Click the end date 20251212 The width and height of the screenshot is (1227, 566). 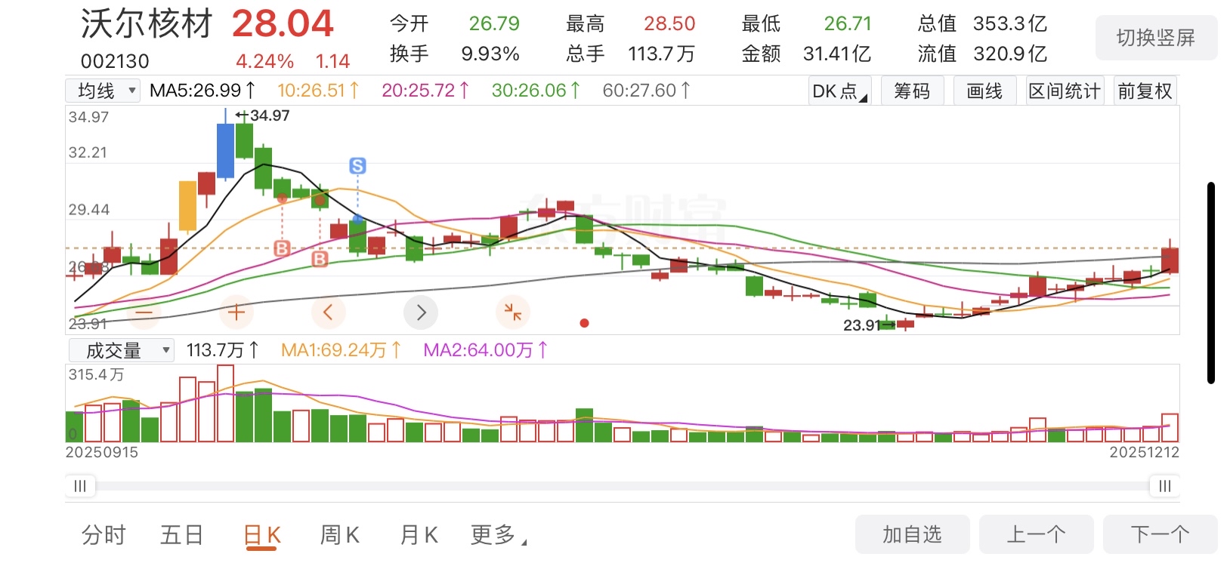click(x=1144, y=452)
